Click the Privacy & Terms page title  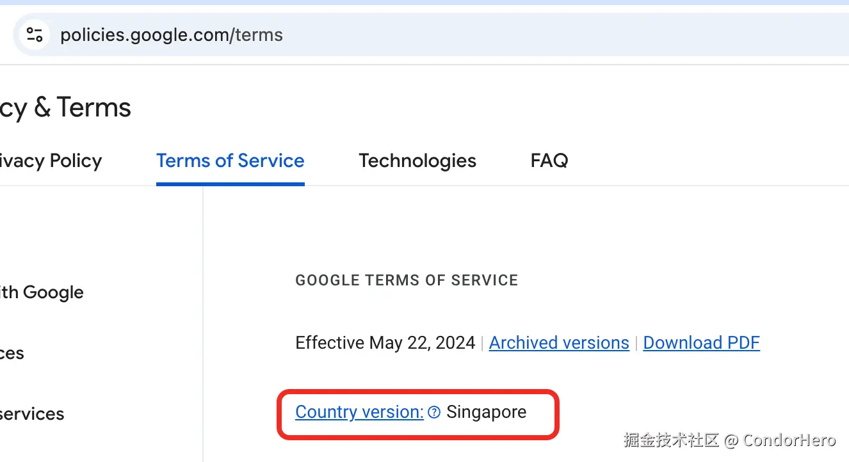65,108
